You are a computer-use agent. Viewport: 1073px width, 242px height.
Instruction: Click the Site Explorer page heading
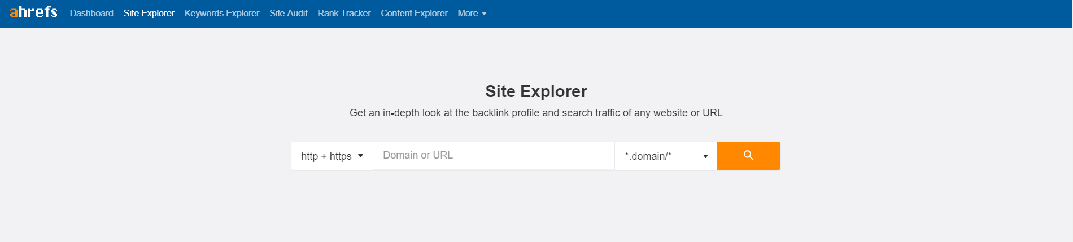click(536, 91)
